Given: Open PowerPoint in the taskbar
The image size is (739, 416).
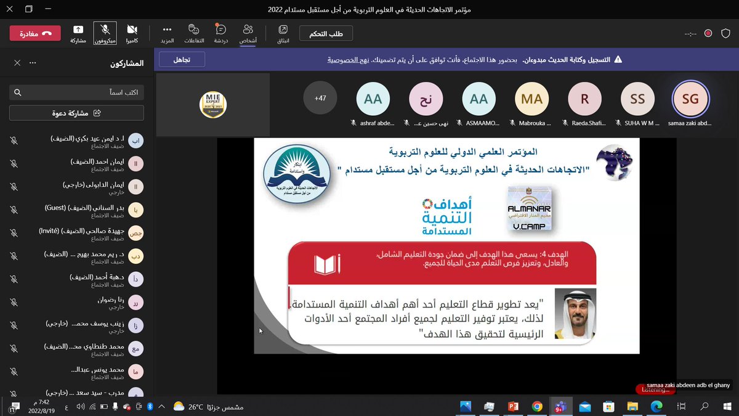Looking at the screenshot, I should pos(513,407).
